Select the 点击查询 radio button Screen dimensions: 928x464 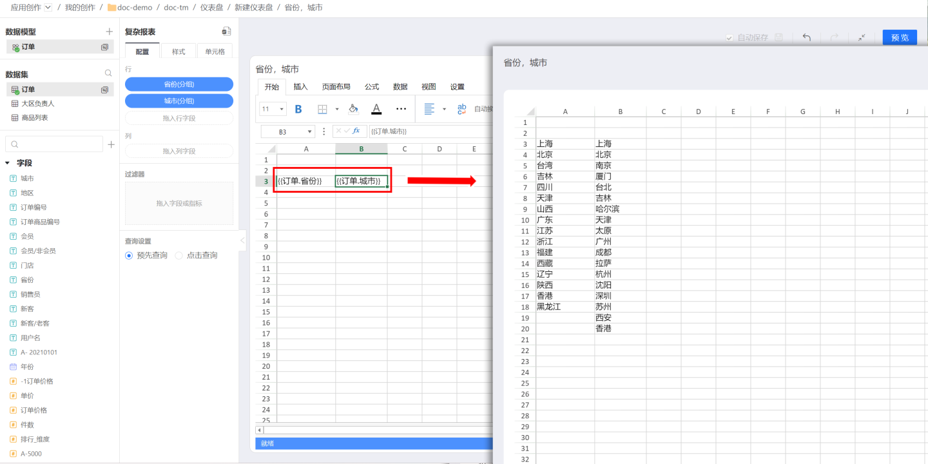coord(179,255)
